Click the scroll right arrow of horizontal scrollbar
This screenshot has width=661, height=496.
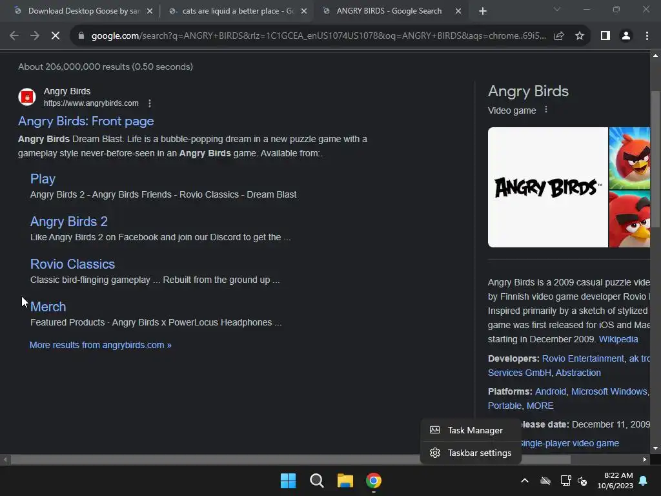point(645,460)
